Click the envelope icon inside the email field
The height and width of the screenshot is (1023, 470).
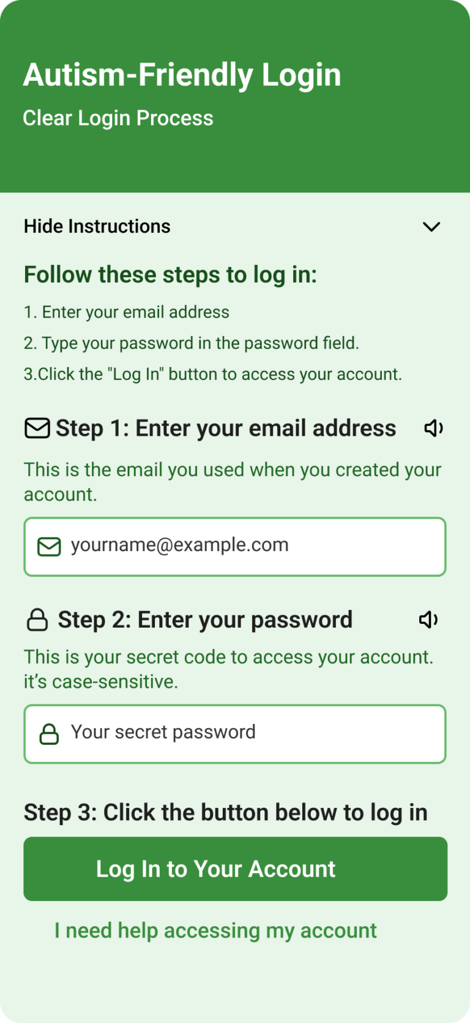click(x=49, y=546)
